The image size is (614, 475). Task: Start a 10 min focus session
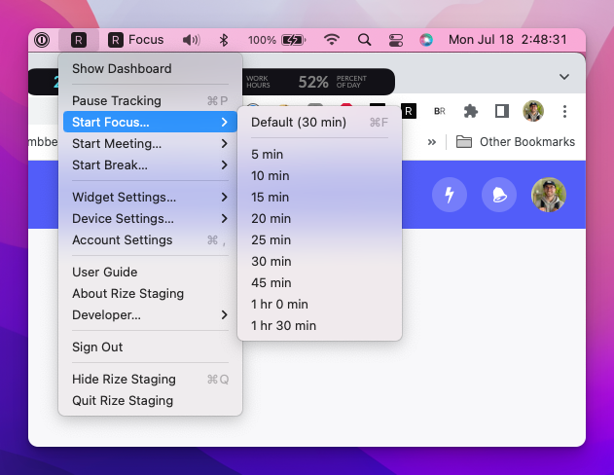[319, 176]
